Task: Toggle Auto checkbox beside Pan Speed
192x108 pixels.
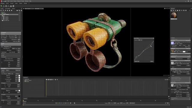Action: click(18, 38)
